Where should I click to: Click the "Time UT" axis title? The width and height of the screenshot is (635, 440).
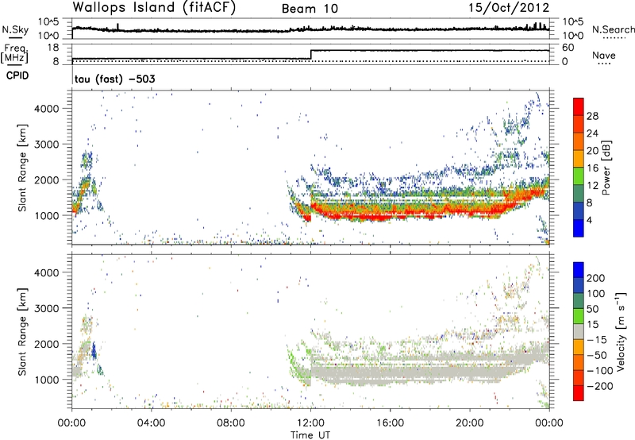pyautogui.click(x=310, y=435)
